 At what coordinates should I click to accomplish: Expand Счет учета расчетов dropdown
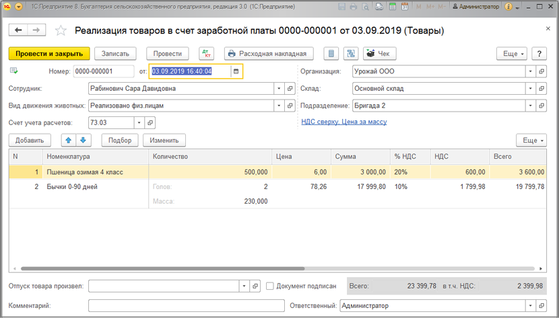pyautogui.click(x=139, y=123)
